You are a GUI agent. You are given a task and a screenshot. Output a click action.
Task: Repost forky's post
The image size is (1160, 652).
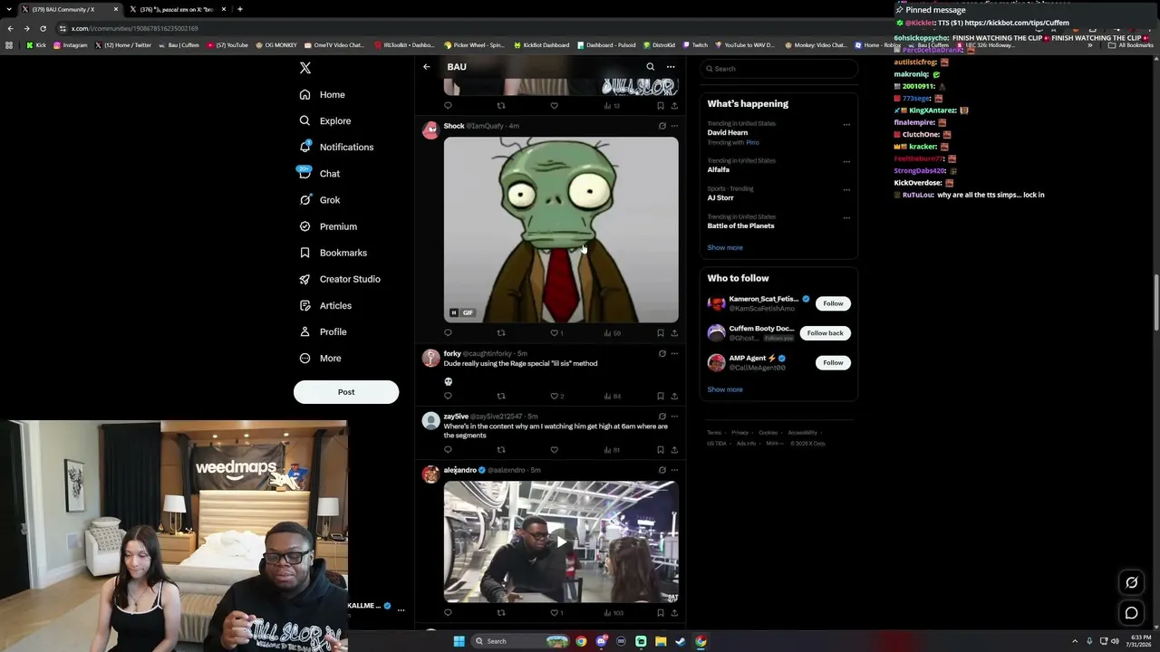pyautogui.click(x=500, y=396)
